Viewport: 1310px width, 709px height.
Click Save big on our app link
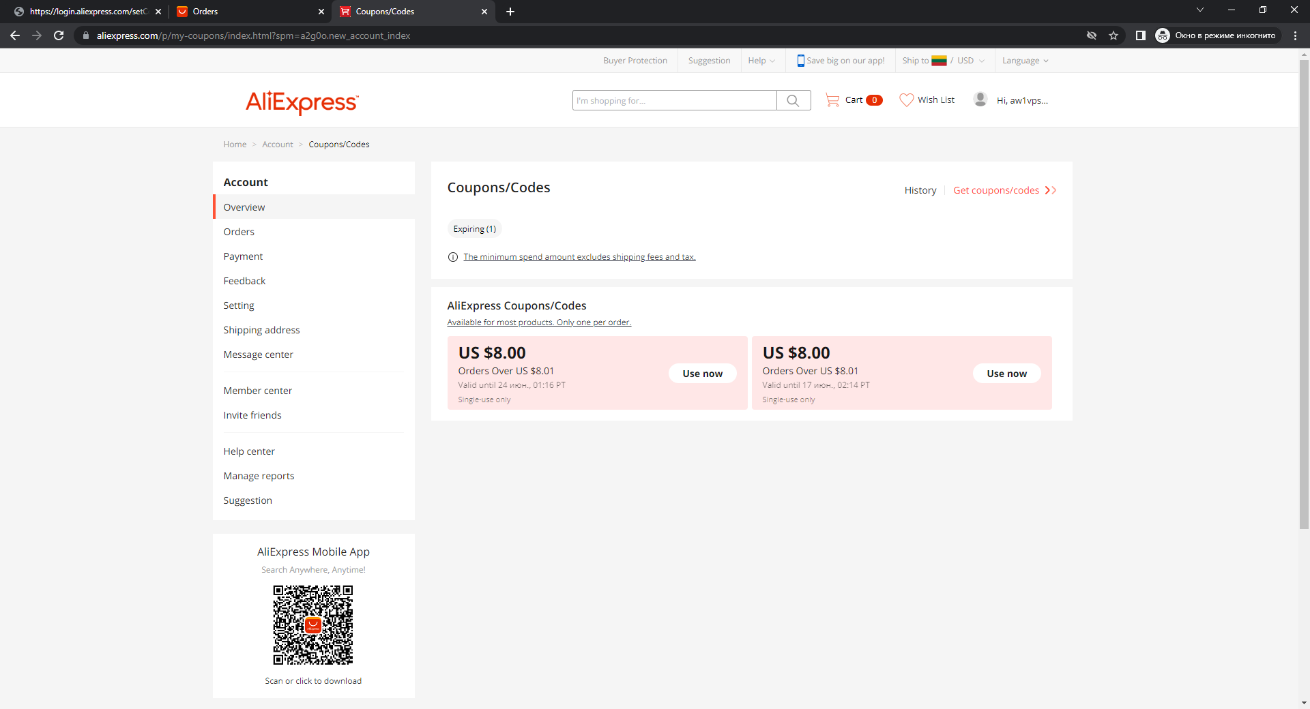(845, 61)
